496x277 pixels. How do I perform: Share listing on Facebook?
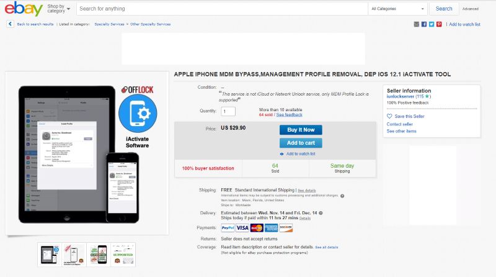click(x=424, y=24)
